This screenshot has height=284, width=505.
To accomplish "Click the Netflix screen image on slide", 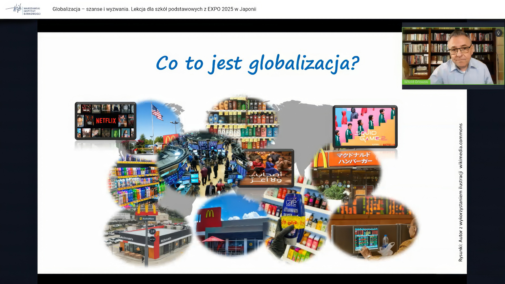I will [105, 121].
